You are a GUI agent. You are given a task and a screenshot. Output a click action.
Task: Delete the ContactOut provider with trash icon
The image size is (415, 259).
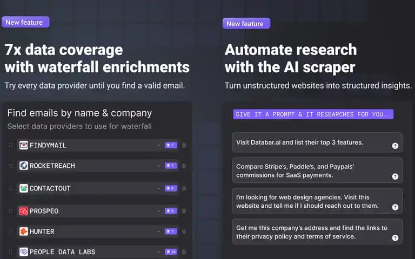[x=184, y=188]
